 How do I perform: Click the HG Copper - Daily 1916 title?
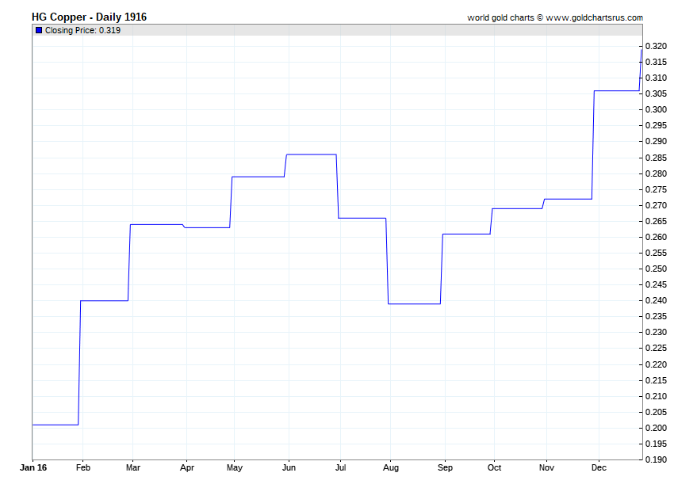pyautogui.click(x=89, y=17)
